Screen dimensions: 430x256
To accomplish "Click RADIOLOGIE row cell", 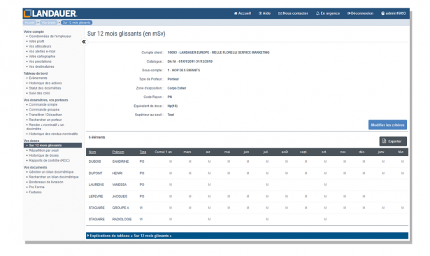I will (x=122, y=219).
